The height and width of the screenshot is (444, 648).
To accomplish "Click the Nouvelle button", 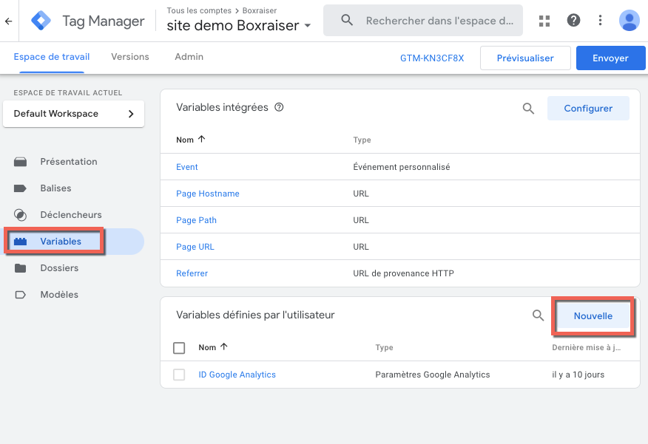I will (593, 315).
